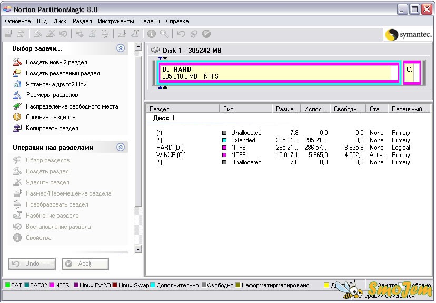Click the Split partition toolbar icon

[x=135, y=34]
